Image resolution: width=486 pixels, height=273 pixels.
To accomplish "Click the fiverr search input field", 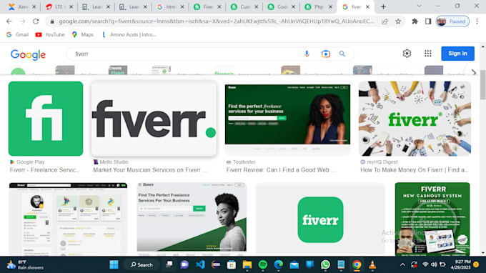I will pos(186,54).
